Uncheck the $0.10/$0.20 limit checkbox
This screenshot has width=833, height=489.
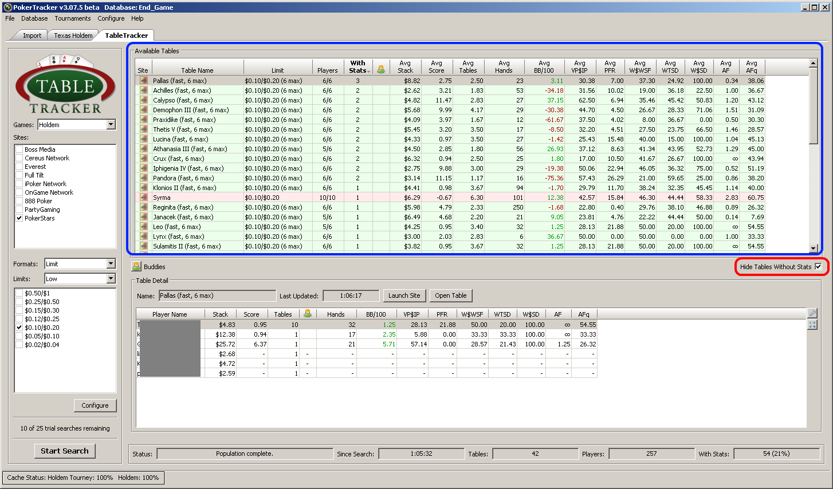pos(19,328)
